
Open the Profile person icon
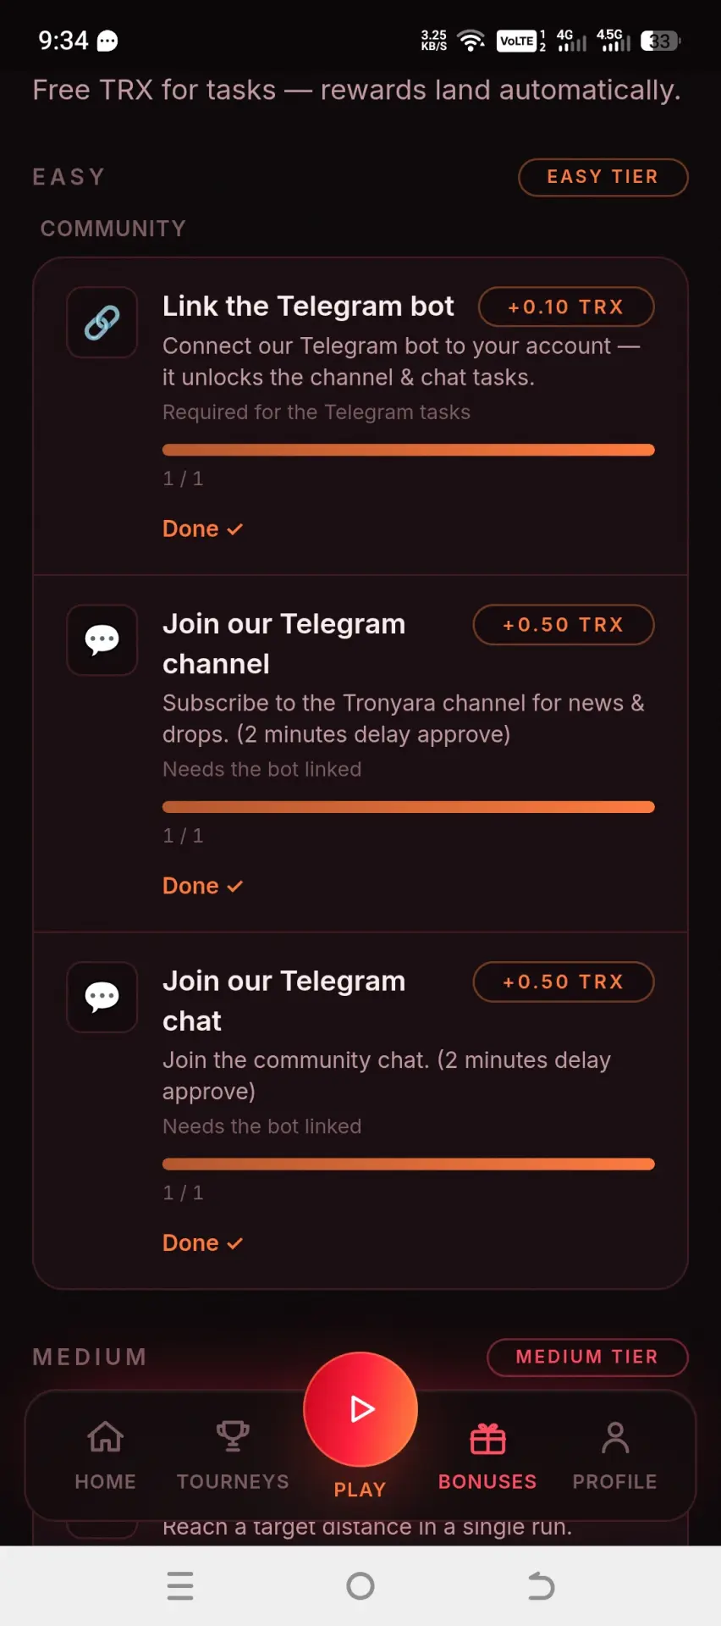pyautogui.click(x=615, y=1437)
